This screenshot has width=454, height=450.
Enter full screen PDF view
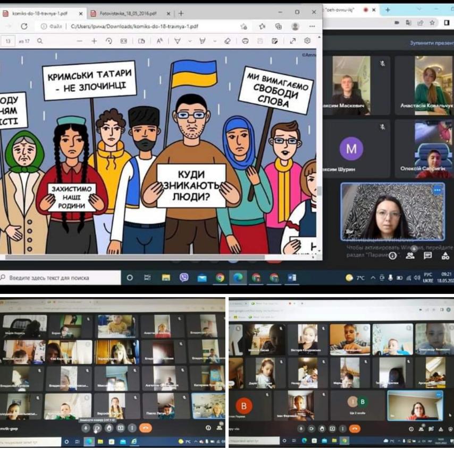pyautogui.click(x=293, y=41)
